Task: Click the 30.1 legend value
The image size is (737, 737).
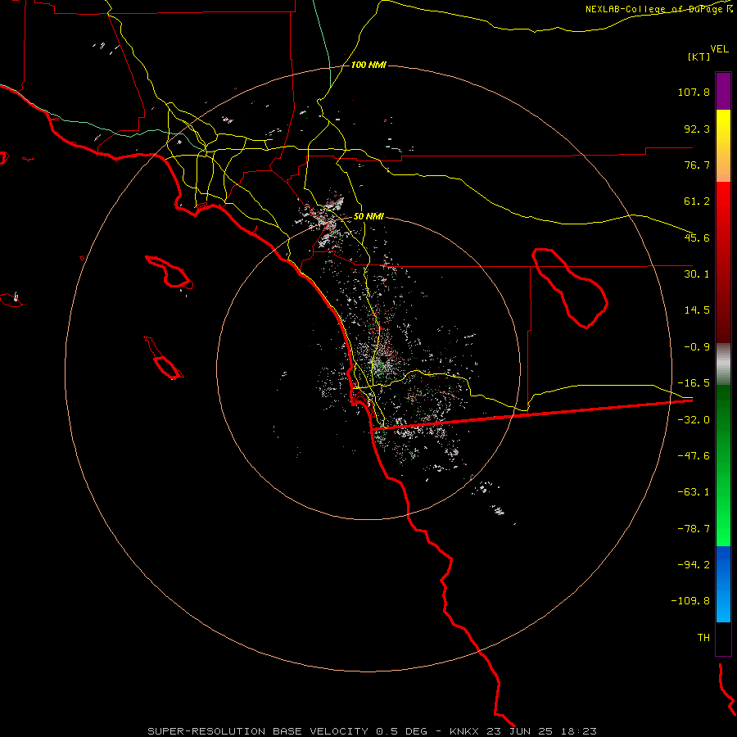Action: (697, 274)
